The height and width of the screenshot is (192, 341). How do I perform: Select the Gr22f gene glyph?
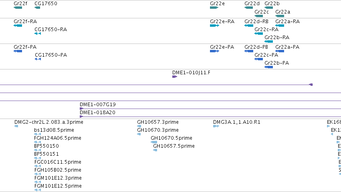click(18, 8)
